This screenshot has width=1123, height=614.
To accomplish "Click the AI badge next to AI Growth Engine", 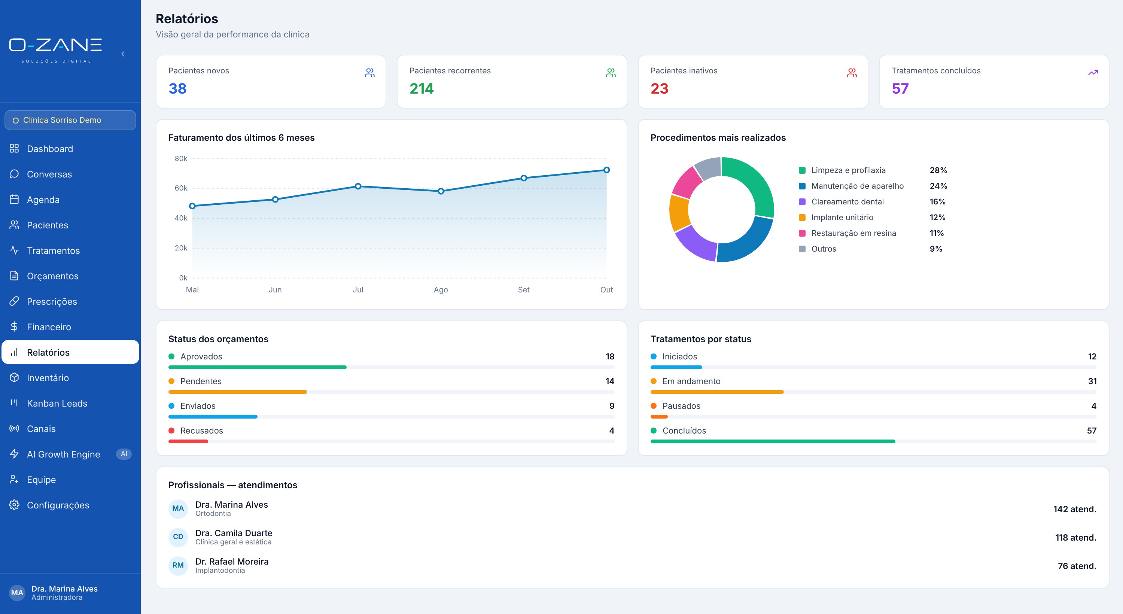I will tap(124, 454).
